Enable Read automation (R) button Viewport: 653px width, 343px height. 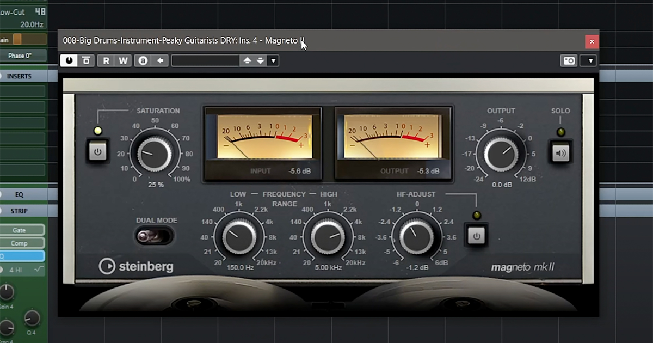click(106, 60)
